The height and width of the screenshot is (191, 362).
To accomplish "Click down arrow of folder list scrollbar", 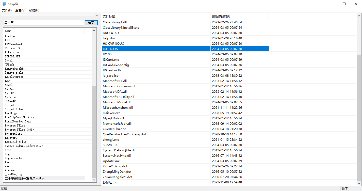I will coord(94,180).
